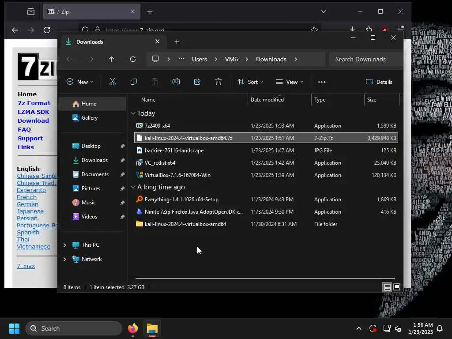Collapse the Today group

pyautogui.click(x=133, y=113)
